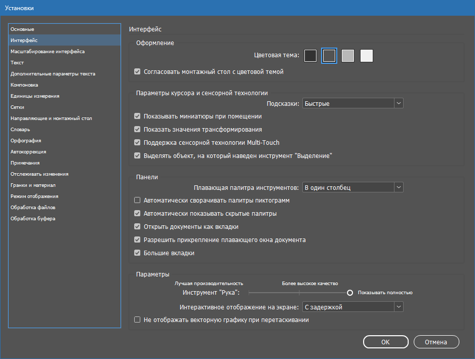This screenshot has width=475, height=359.
Task: Open 'Интерактивное отображение на экране' dropdown
Action: pyautogui.click(x=352, y=307)
